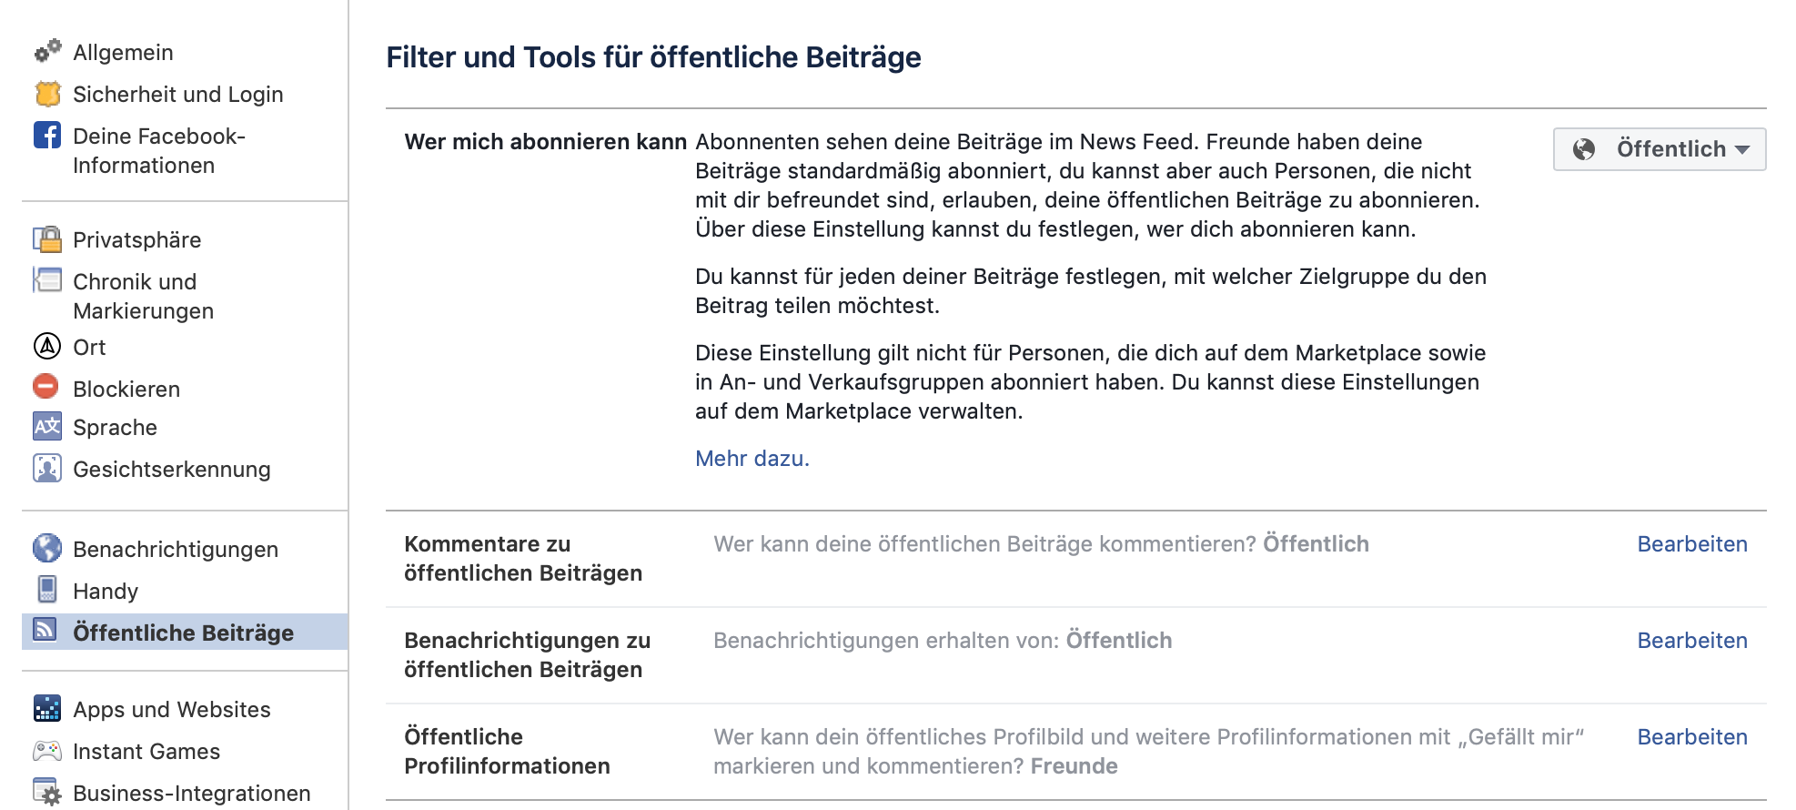Select Handy in the sidebar
The width and height of the screenshot is (1796, 810).
(x=106, y=592)
